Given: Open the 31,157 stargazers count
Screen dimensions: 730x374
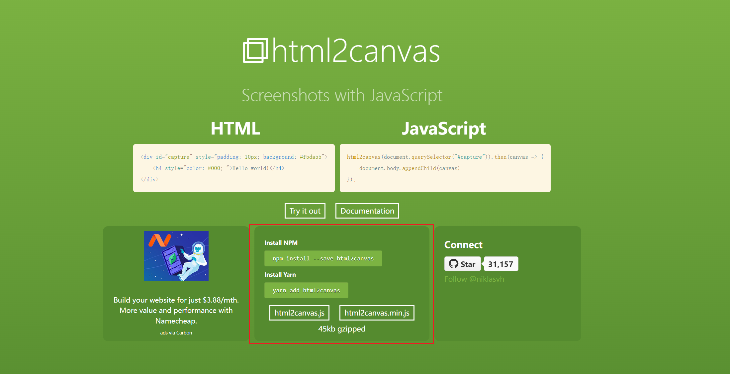Looking at the screenshot, I should point(501,264).
